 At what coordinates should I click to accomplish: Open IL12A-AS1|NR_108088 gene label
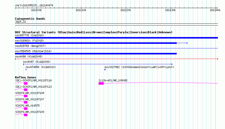(x=113, y=81)
